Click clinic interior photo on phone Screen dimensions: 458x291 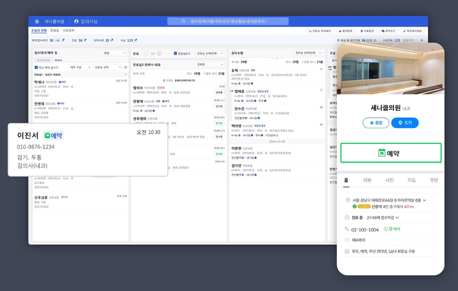[391, 69]
